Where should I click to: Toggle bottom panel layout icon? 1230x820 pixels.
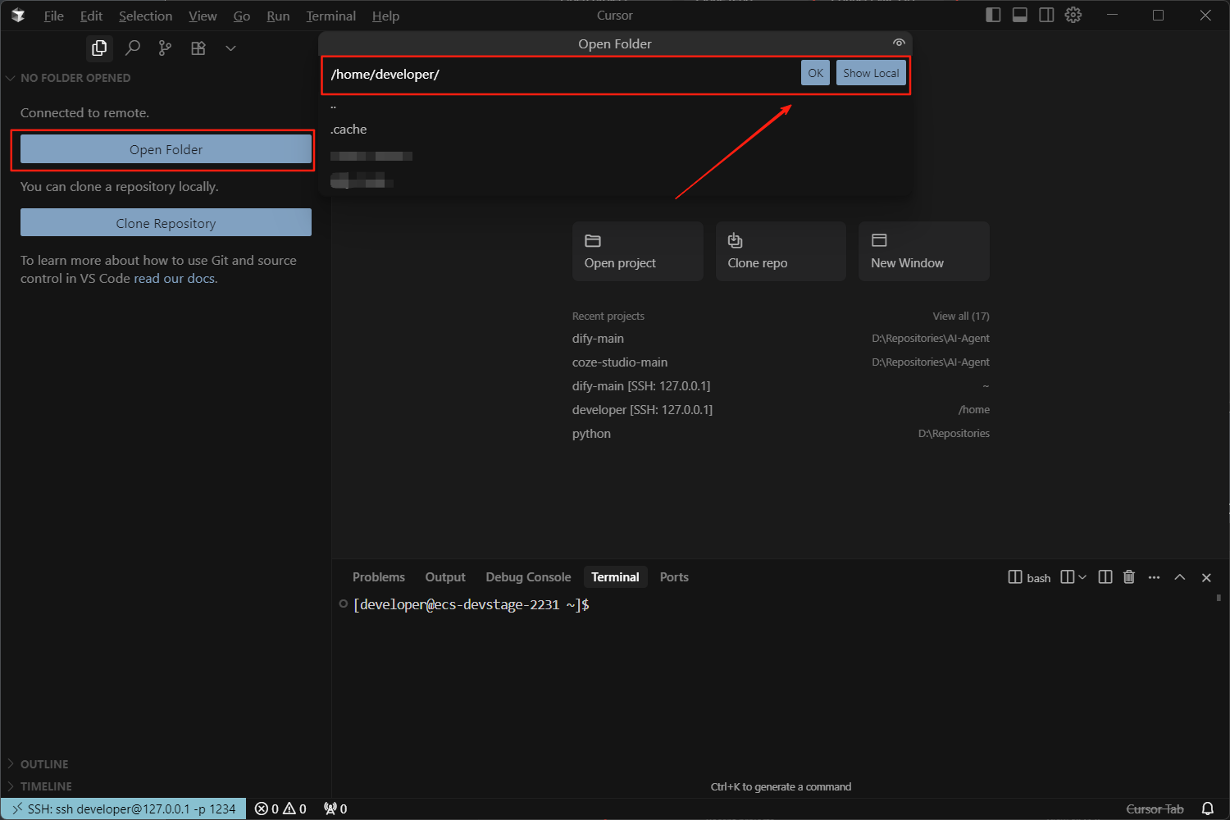click(x=1020, y=15)
